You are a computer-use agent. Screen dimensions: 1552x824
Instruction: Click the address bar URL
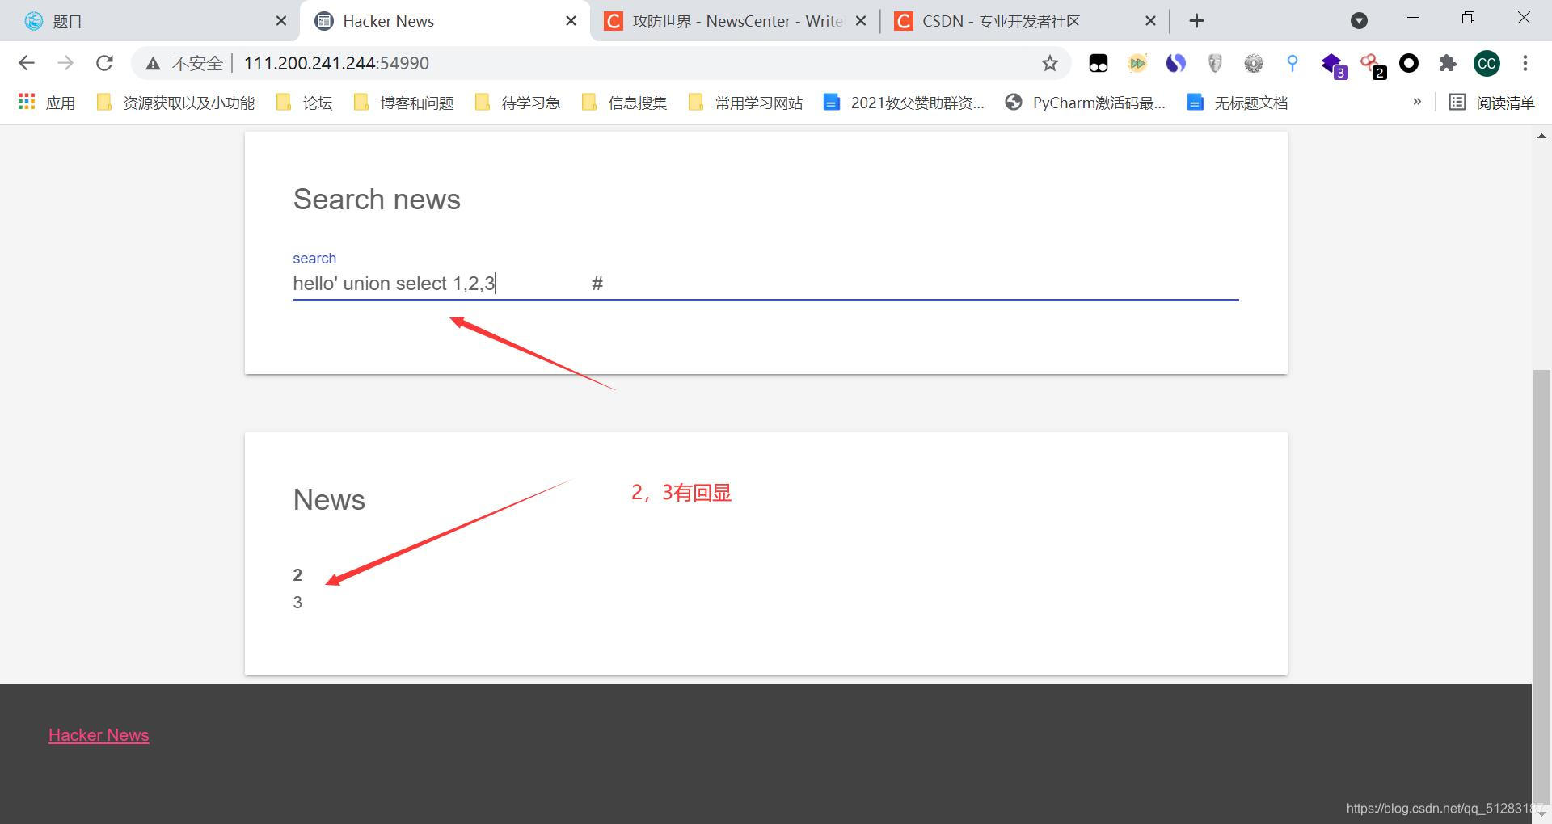click(x=336, y=63)
